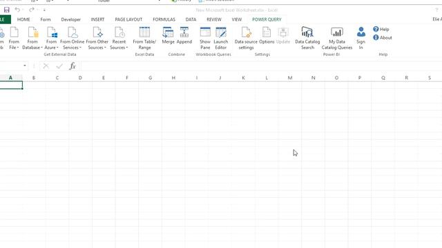Launch the Query Editor
Screen dimensions: 442x248
point(221,39)
